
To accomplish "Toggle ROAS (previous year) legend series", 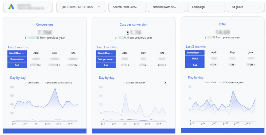I will pyautogui.click(x=233, y=82).
